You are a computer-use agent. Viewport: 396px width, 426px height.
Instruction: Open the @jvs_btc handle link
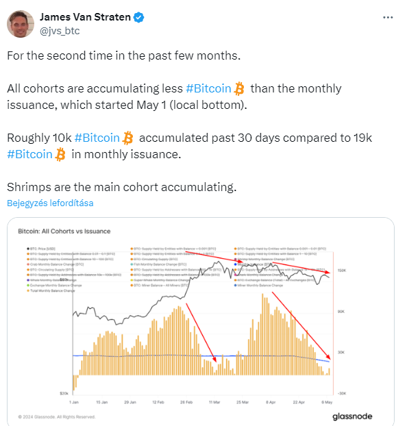click(60, 31)
